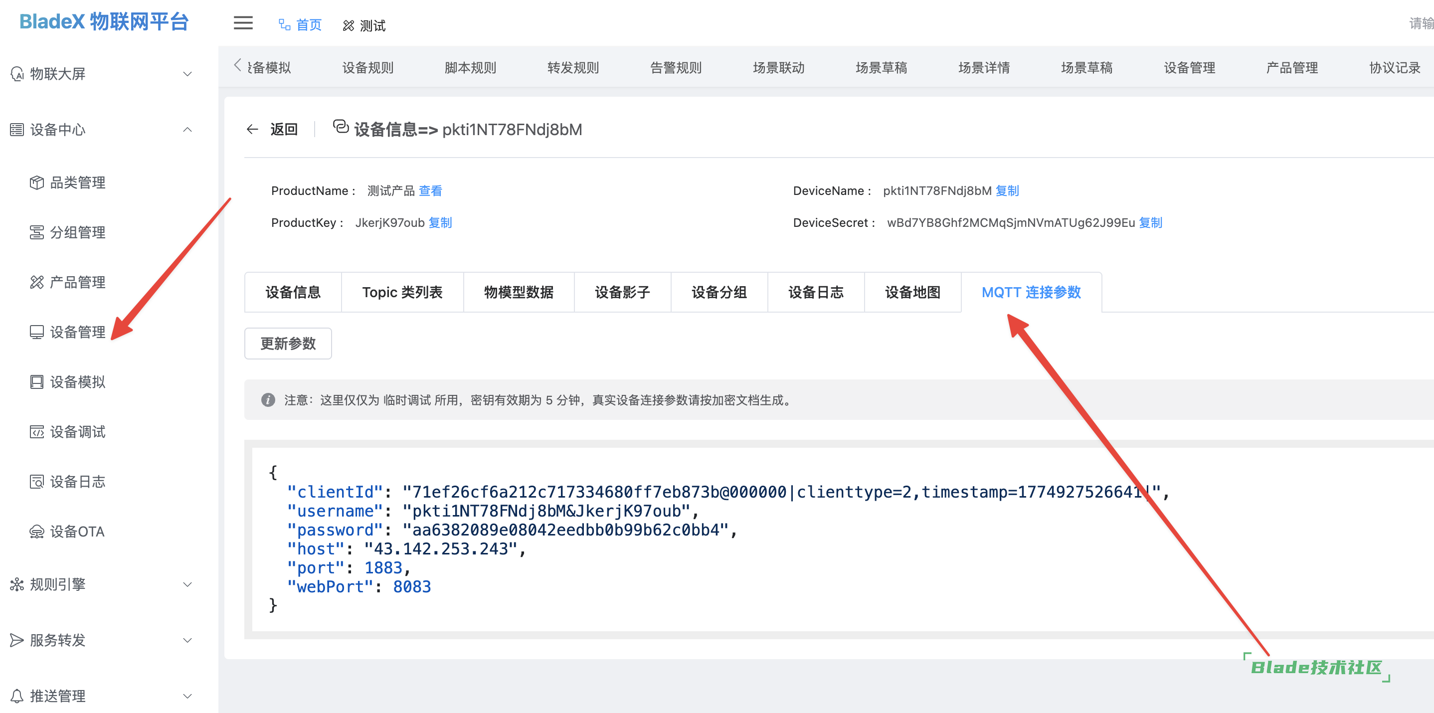Image resolution: width=1434 pixels, height=713 pixels.
Task: Click 查看 link next to 测试产品
Action: point(430,191)
